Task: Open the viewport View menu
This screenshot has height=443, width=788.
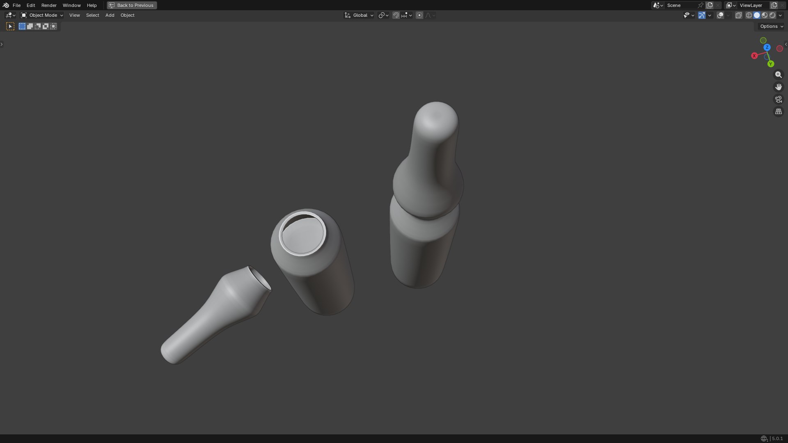Action: (74, 15)
